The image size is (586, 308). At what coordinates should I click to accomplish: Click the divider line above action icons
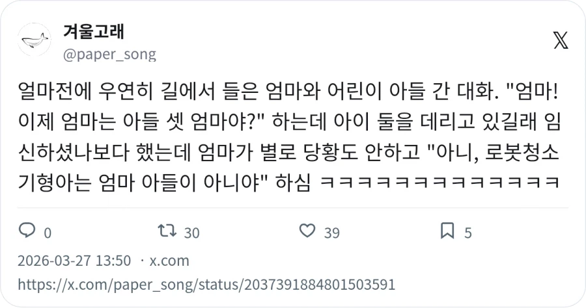tap(293, 208)
